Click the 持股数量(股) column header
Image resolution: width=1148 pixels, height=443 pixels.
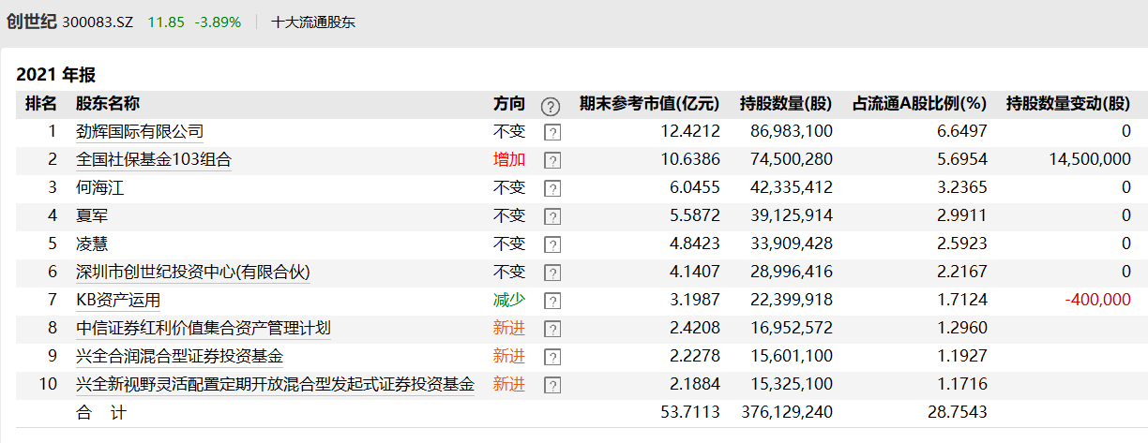click(786, 104)
